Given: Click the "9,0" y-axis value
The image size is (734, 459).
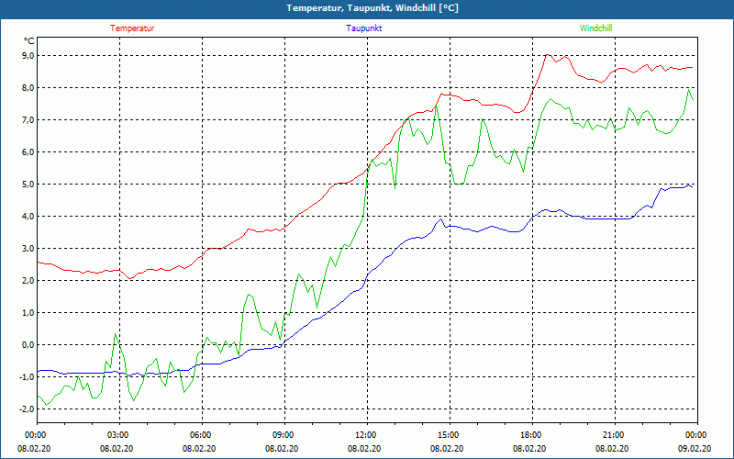Looking at the screenshot, I should (x=28, y=56).
